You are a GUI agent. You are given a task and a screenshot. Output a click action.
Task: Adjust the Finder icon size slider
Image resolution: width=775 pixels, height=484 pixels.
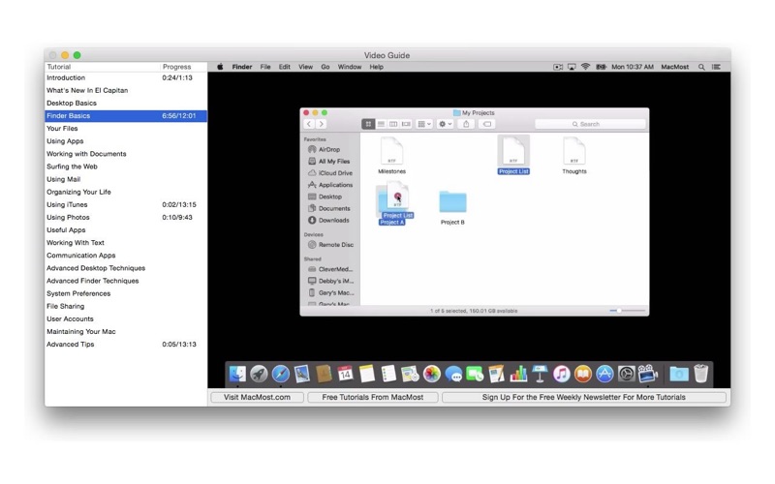[626, 311]
